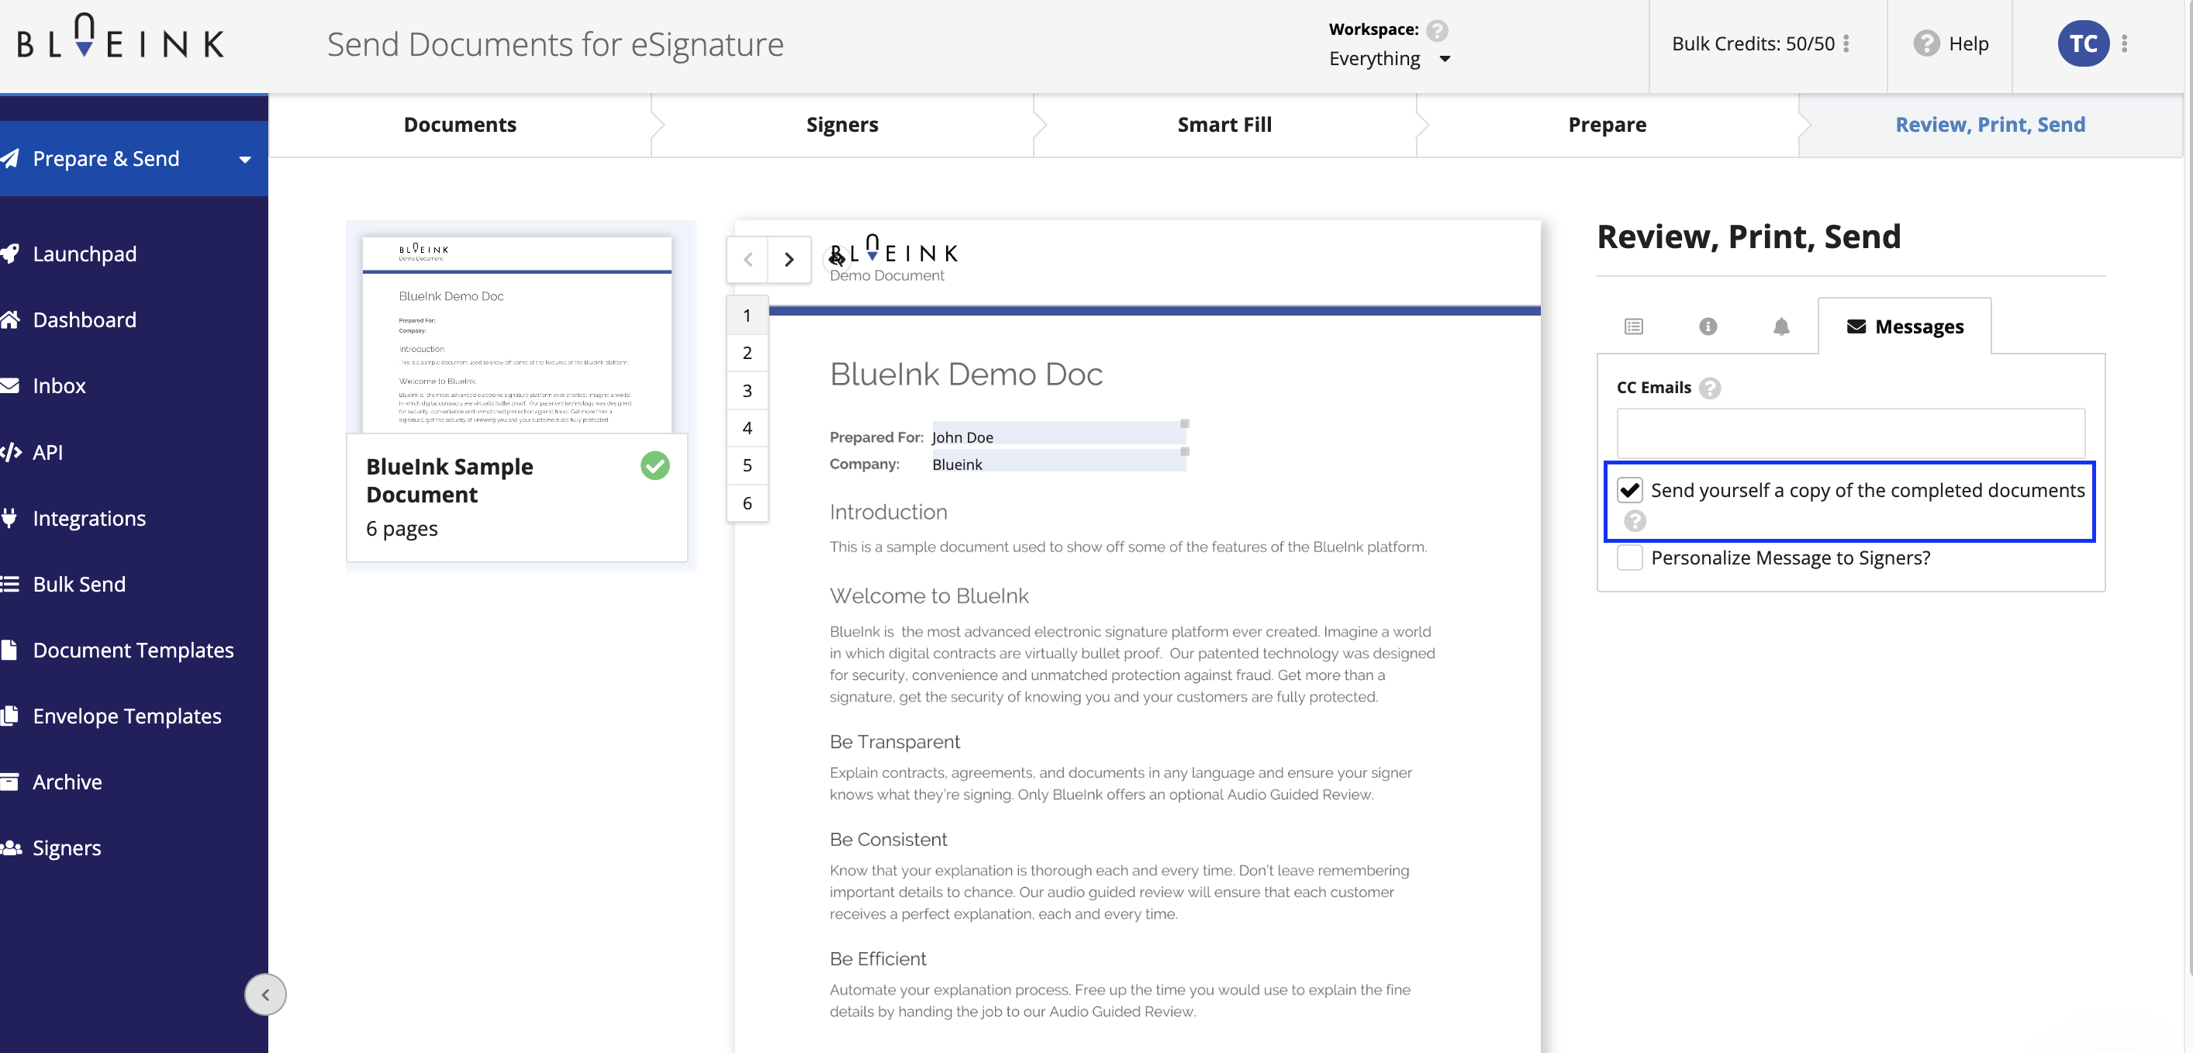
Task: Click the BlueInk logo in header
Action: pyautogui.click(x=120, y=37)
